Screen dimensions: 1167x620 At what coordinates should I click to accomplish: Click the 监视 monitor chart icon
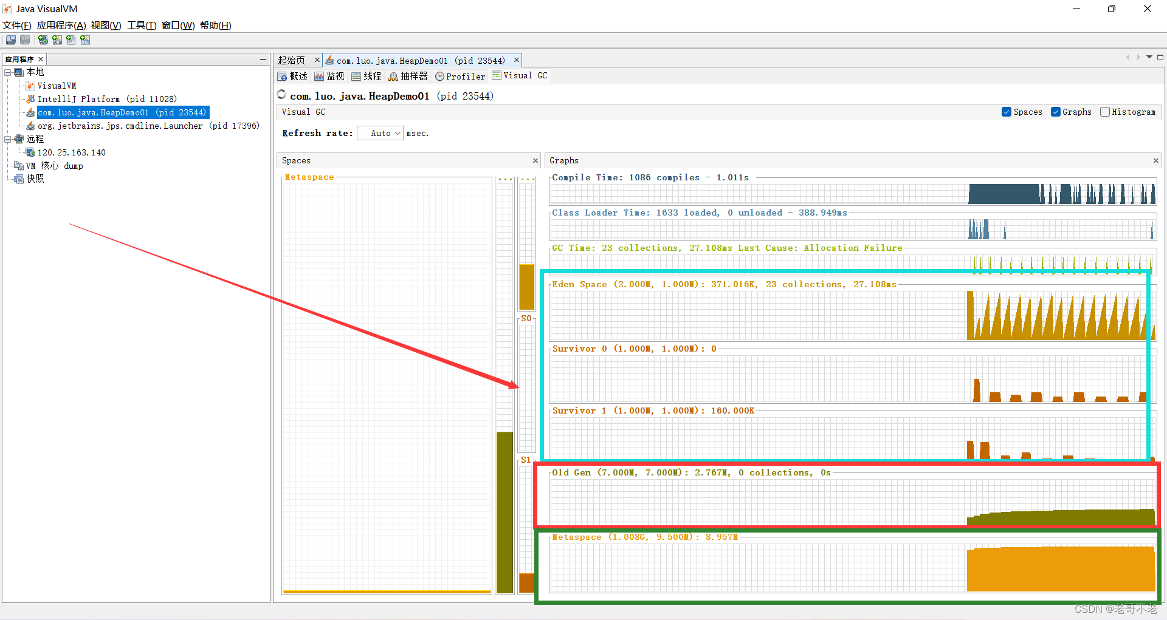click(319, 77)
